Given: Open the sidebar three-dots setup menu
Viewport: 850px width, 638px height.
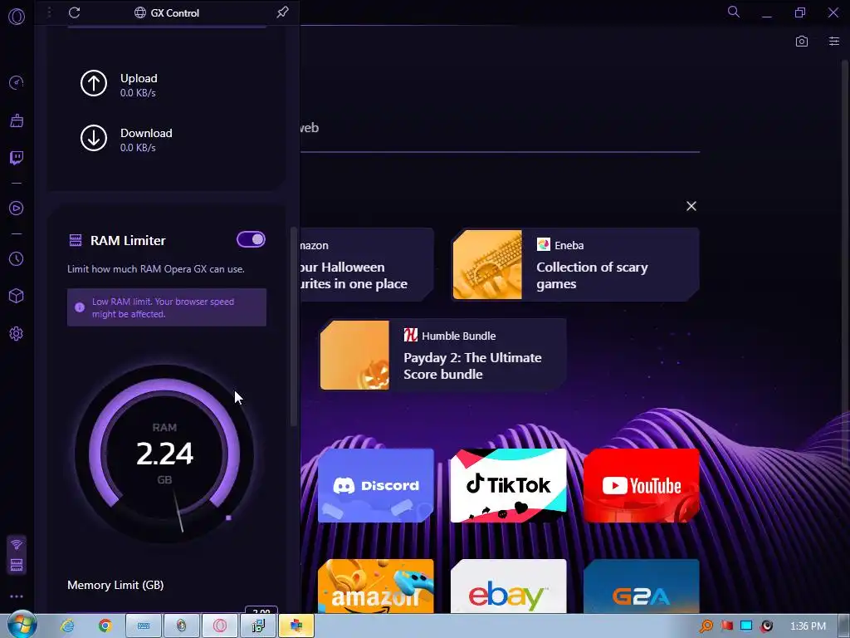Looking at the screenshot, I should tap(17, 596).
